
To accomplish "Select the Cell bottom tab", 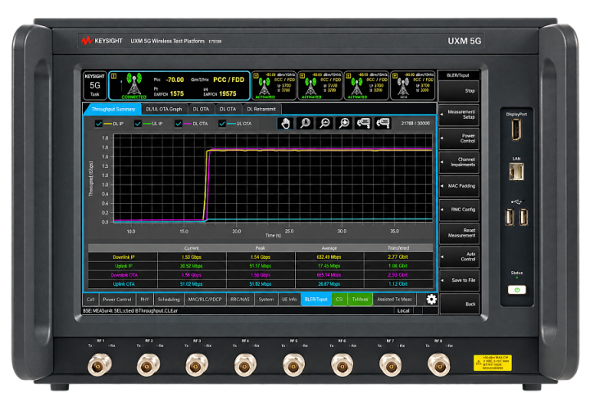I will pos(91,300).
